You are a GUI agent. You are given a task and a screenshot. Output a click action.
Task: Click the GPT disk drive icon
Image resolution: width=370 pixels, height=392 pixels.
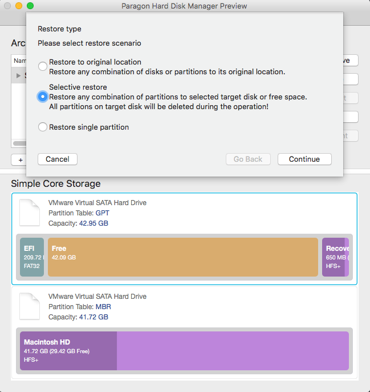(30, 213)
